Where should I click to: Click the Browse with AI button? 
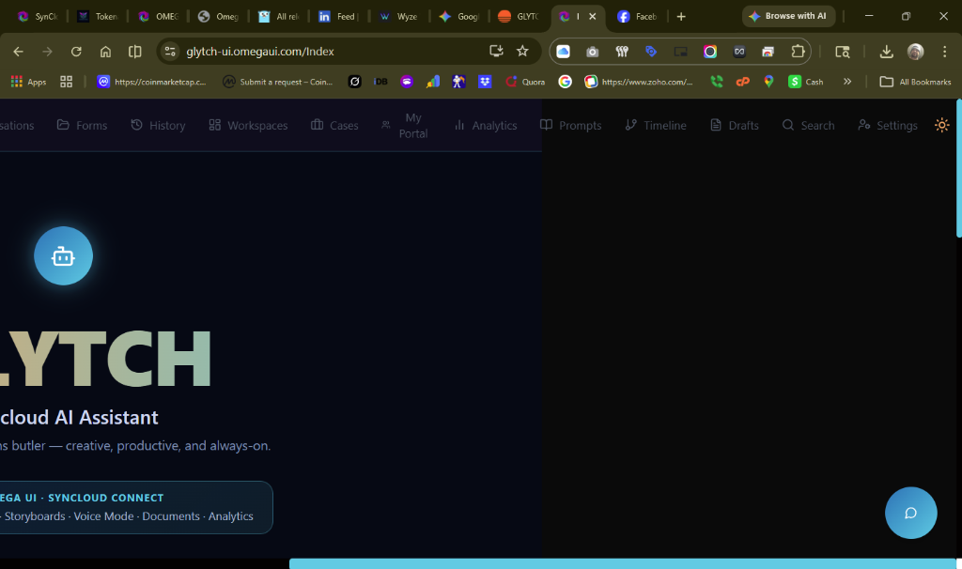[x=788, y=16]
